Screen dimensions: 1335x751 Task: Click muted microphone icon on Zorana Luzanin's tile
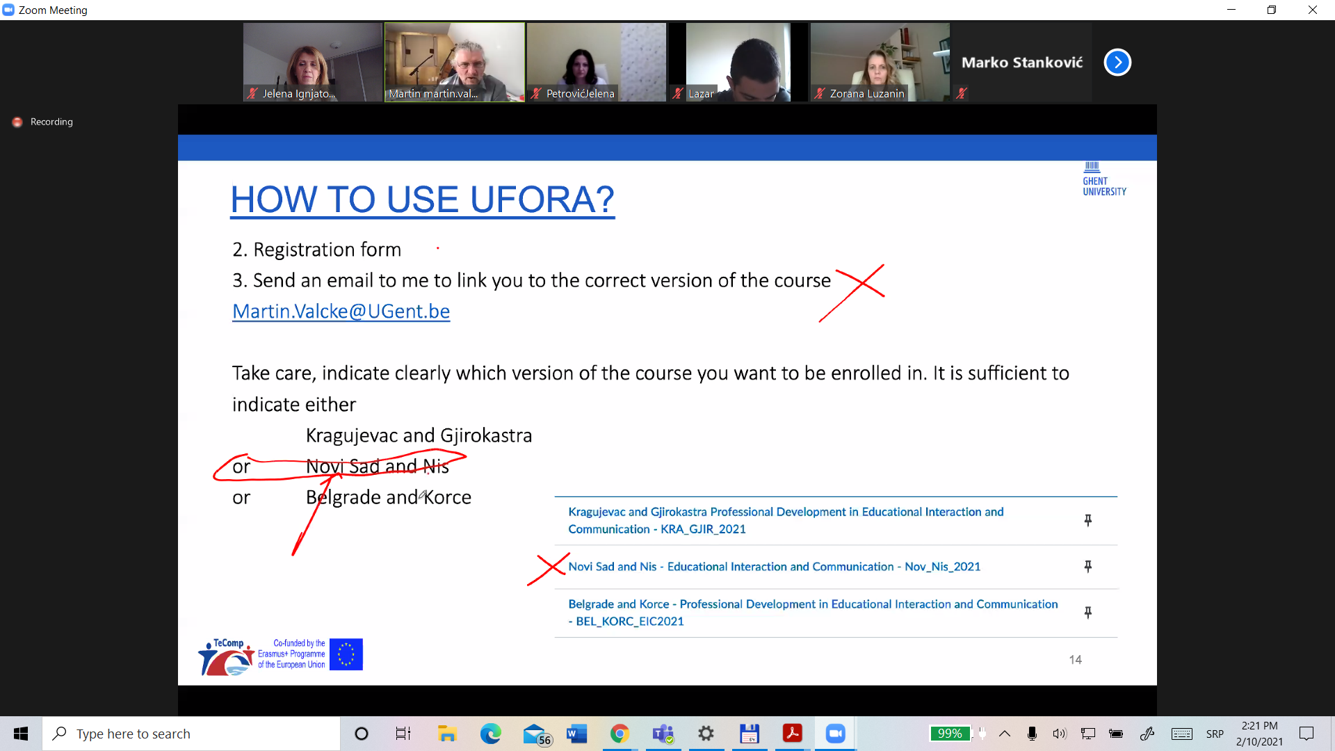click(820, 93)
